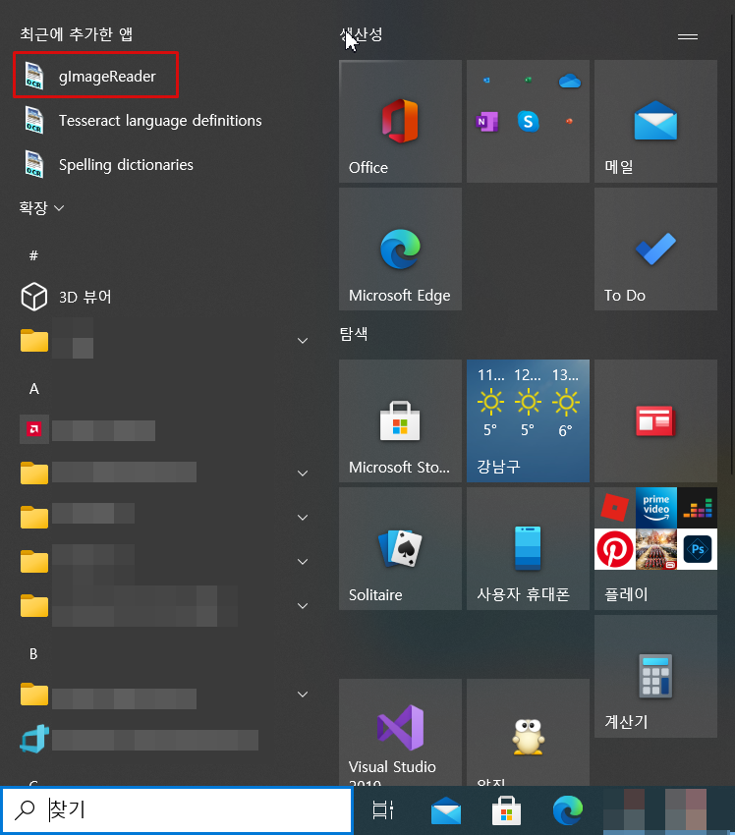The height and width of the screenshot is (835, 735).
Task: Open the Office tile
Action: pos(400,121)
